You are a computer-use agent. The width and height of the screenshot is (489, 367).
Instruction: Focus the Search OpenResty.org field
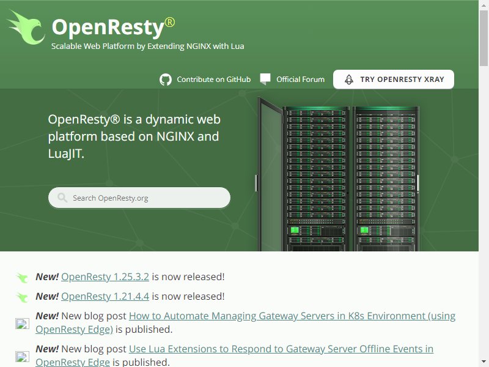tap(139, 198)
